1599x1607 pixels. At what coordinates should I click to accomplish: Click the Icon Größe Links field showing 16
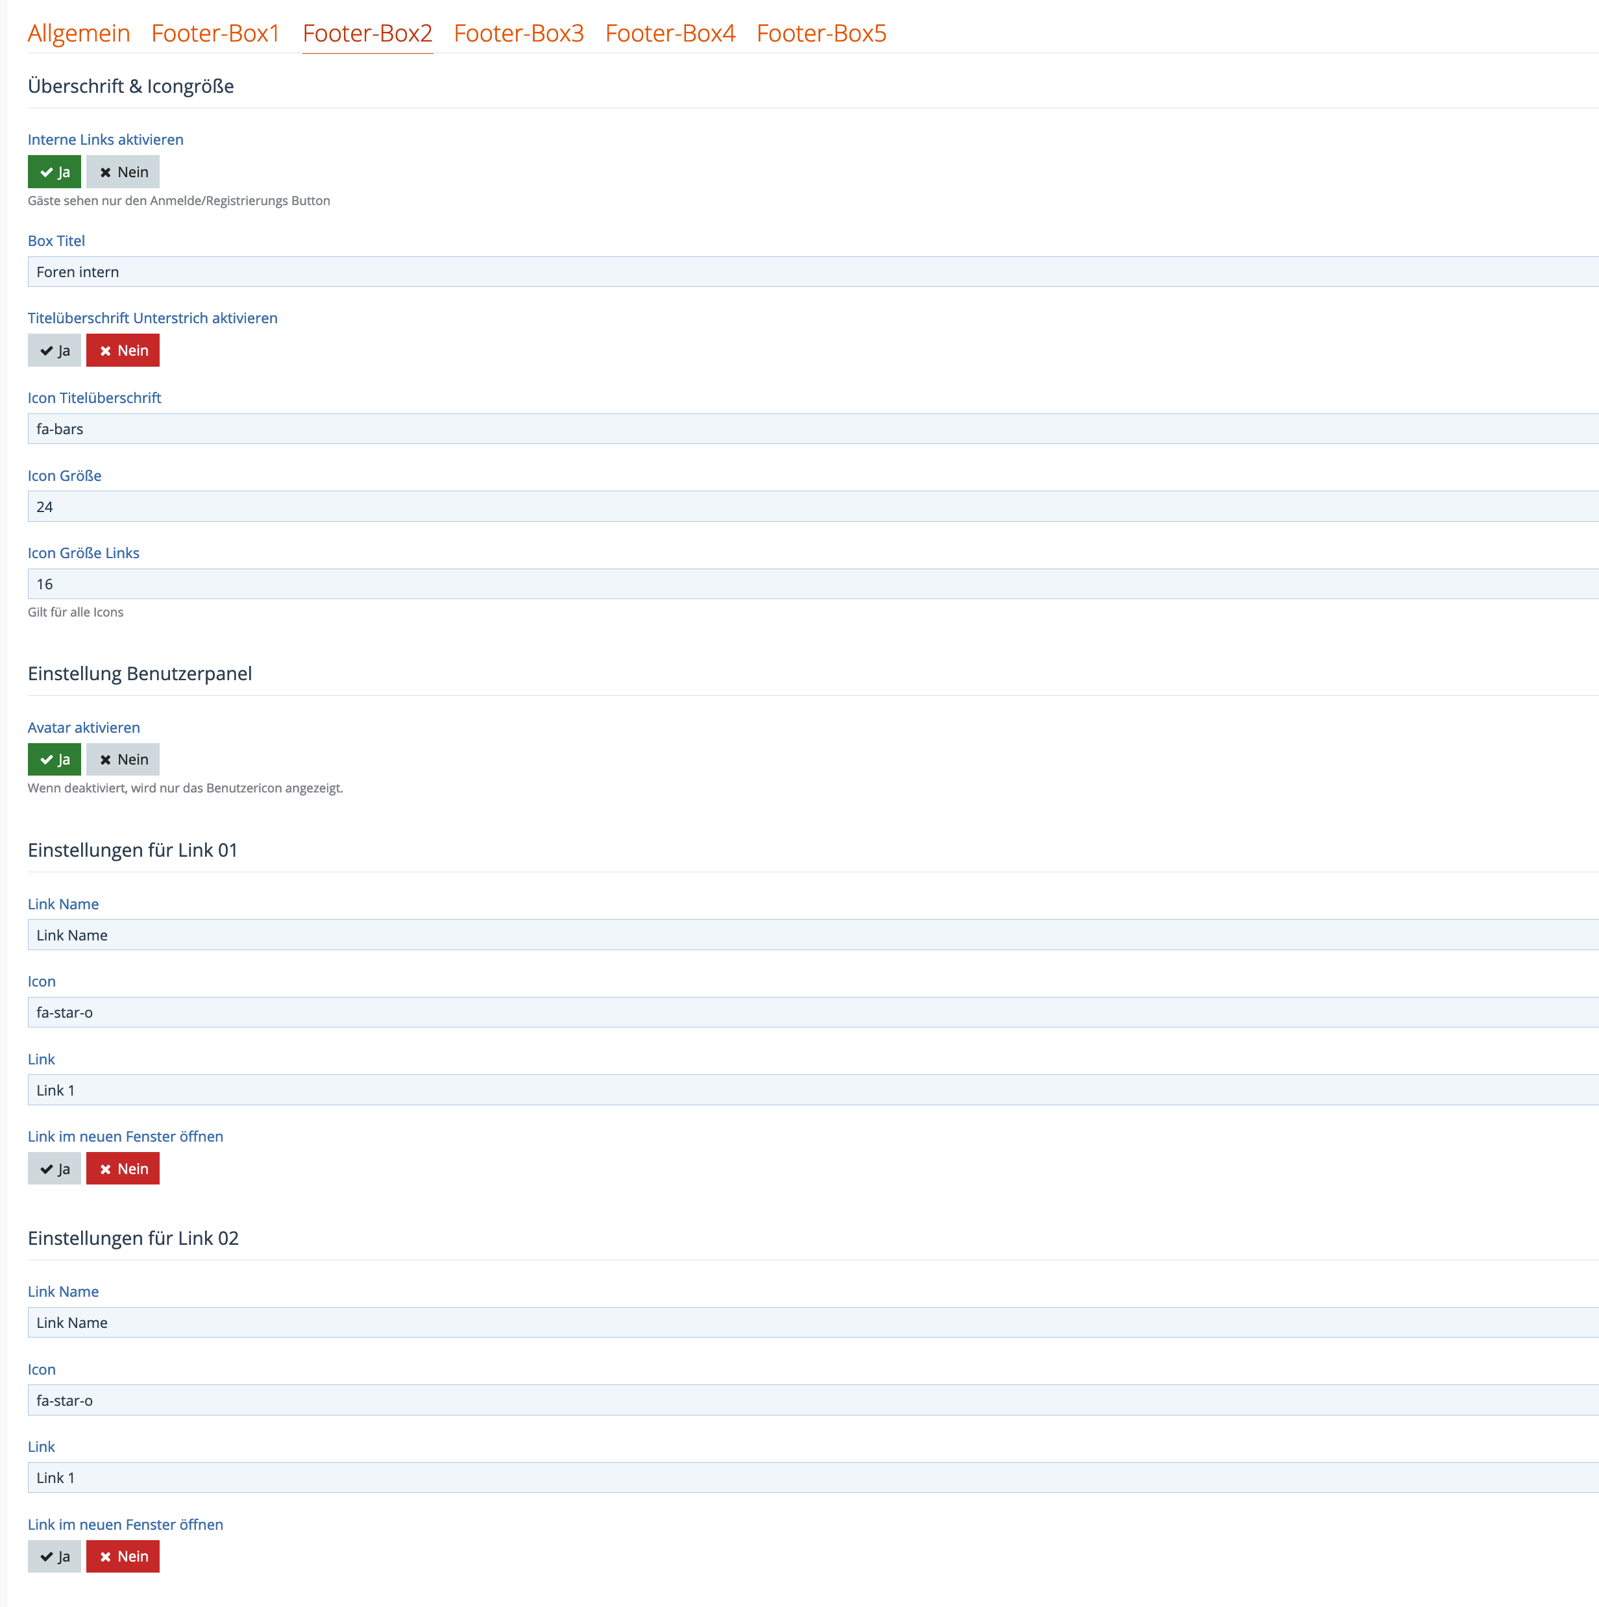coord(812,584)
